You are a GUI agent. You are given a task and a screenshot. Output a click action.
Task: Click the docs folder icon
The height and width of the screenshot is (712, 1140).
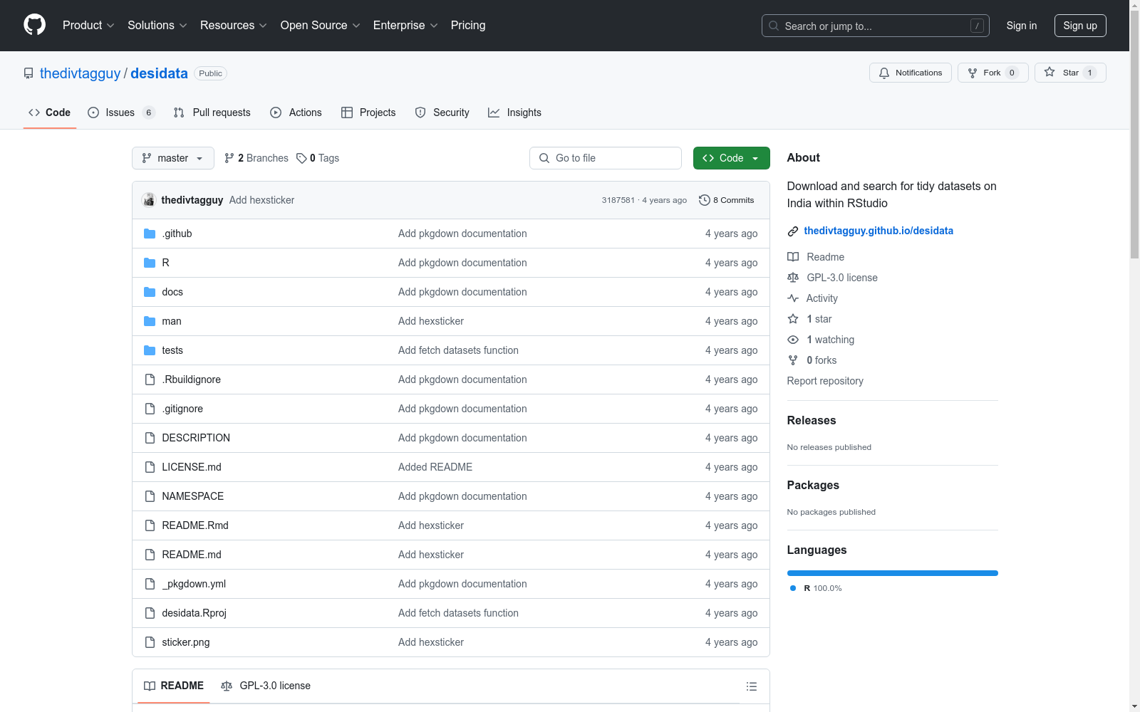tap(150, 292)
